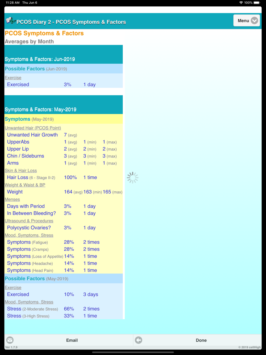Screen dimensions: 266x355
Task: Tap the 11:28 AM clock in status bar
Action: coord(13,3)
